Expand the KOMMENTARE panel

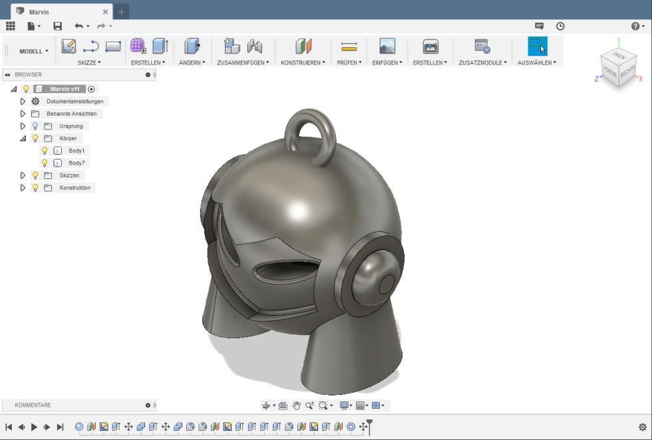pyautogui.click(x=148, y=405)
